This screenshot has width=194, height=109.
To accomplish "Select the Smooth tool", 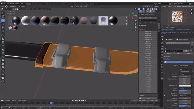I will [x=3, y=67].
